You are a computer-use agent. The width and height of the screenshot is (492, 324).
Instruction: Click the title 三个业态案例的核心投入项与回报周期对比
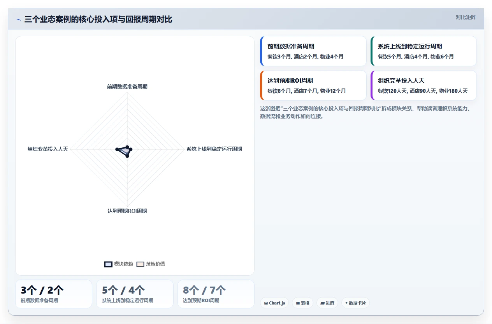coord(98,19)
